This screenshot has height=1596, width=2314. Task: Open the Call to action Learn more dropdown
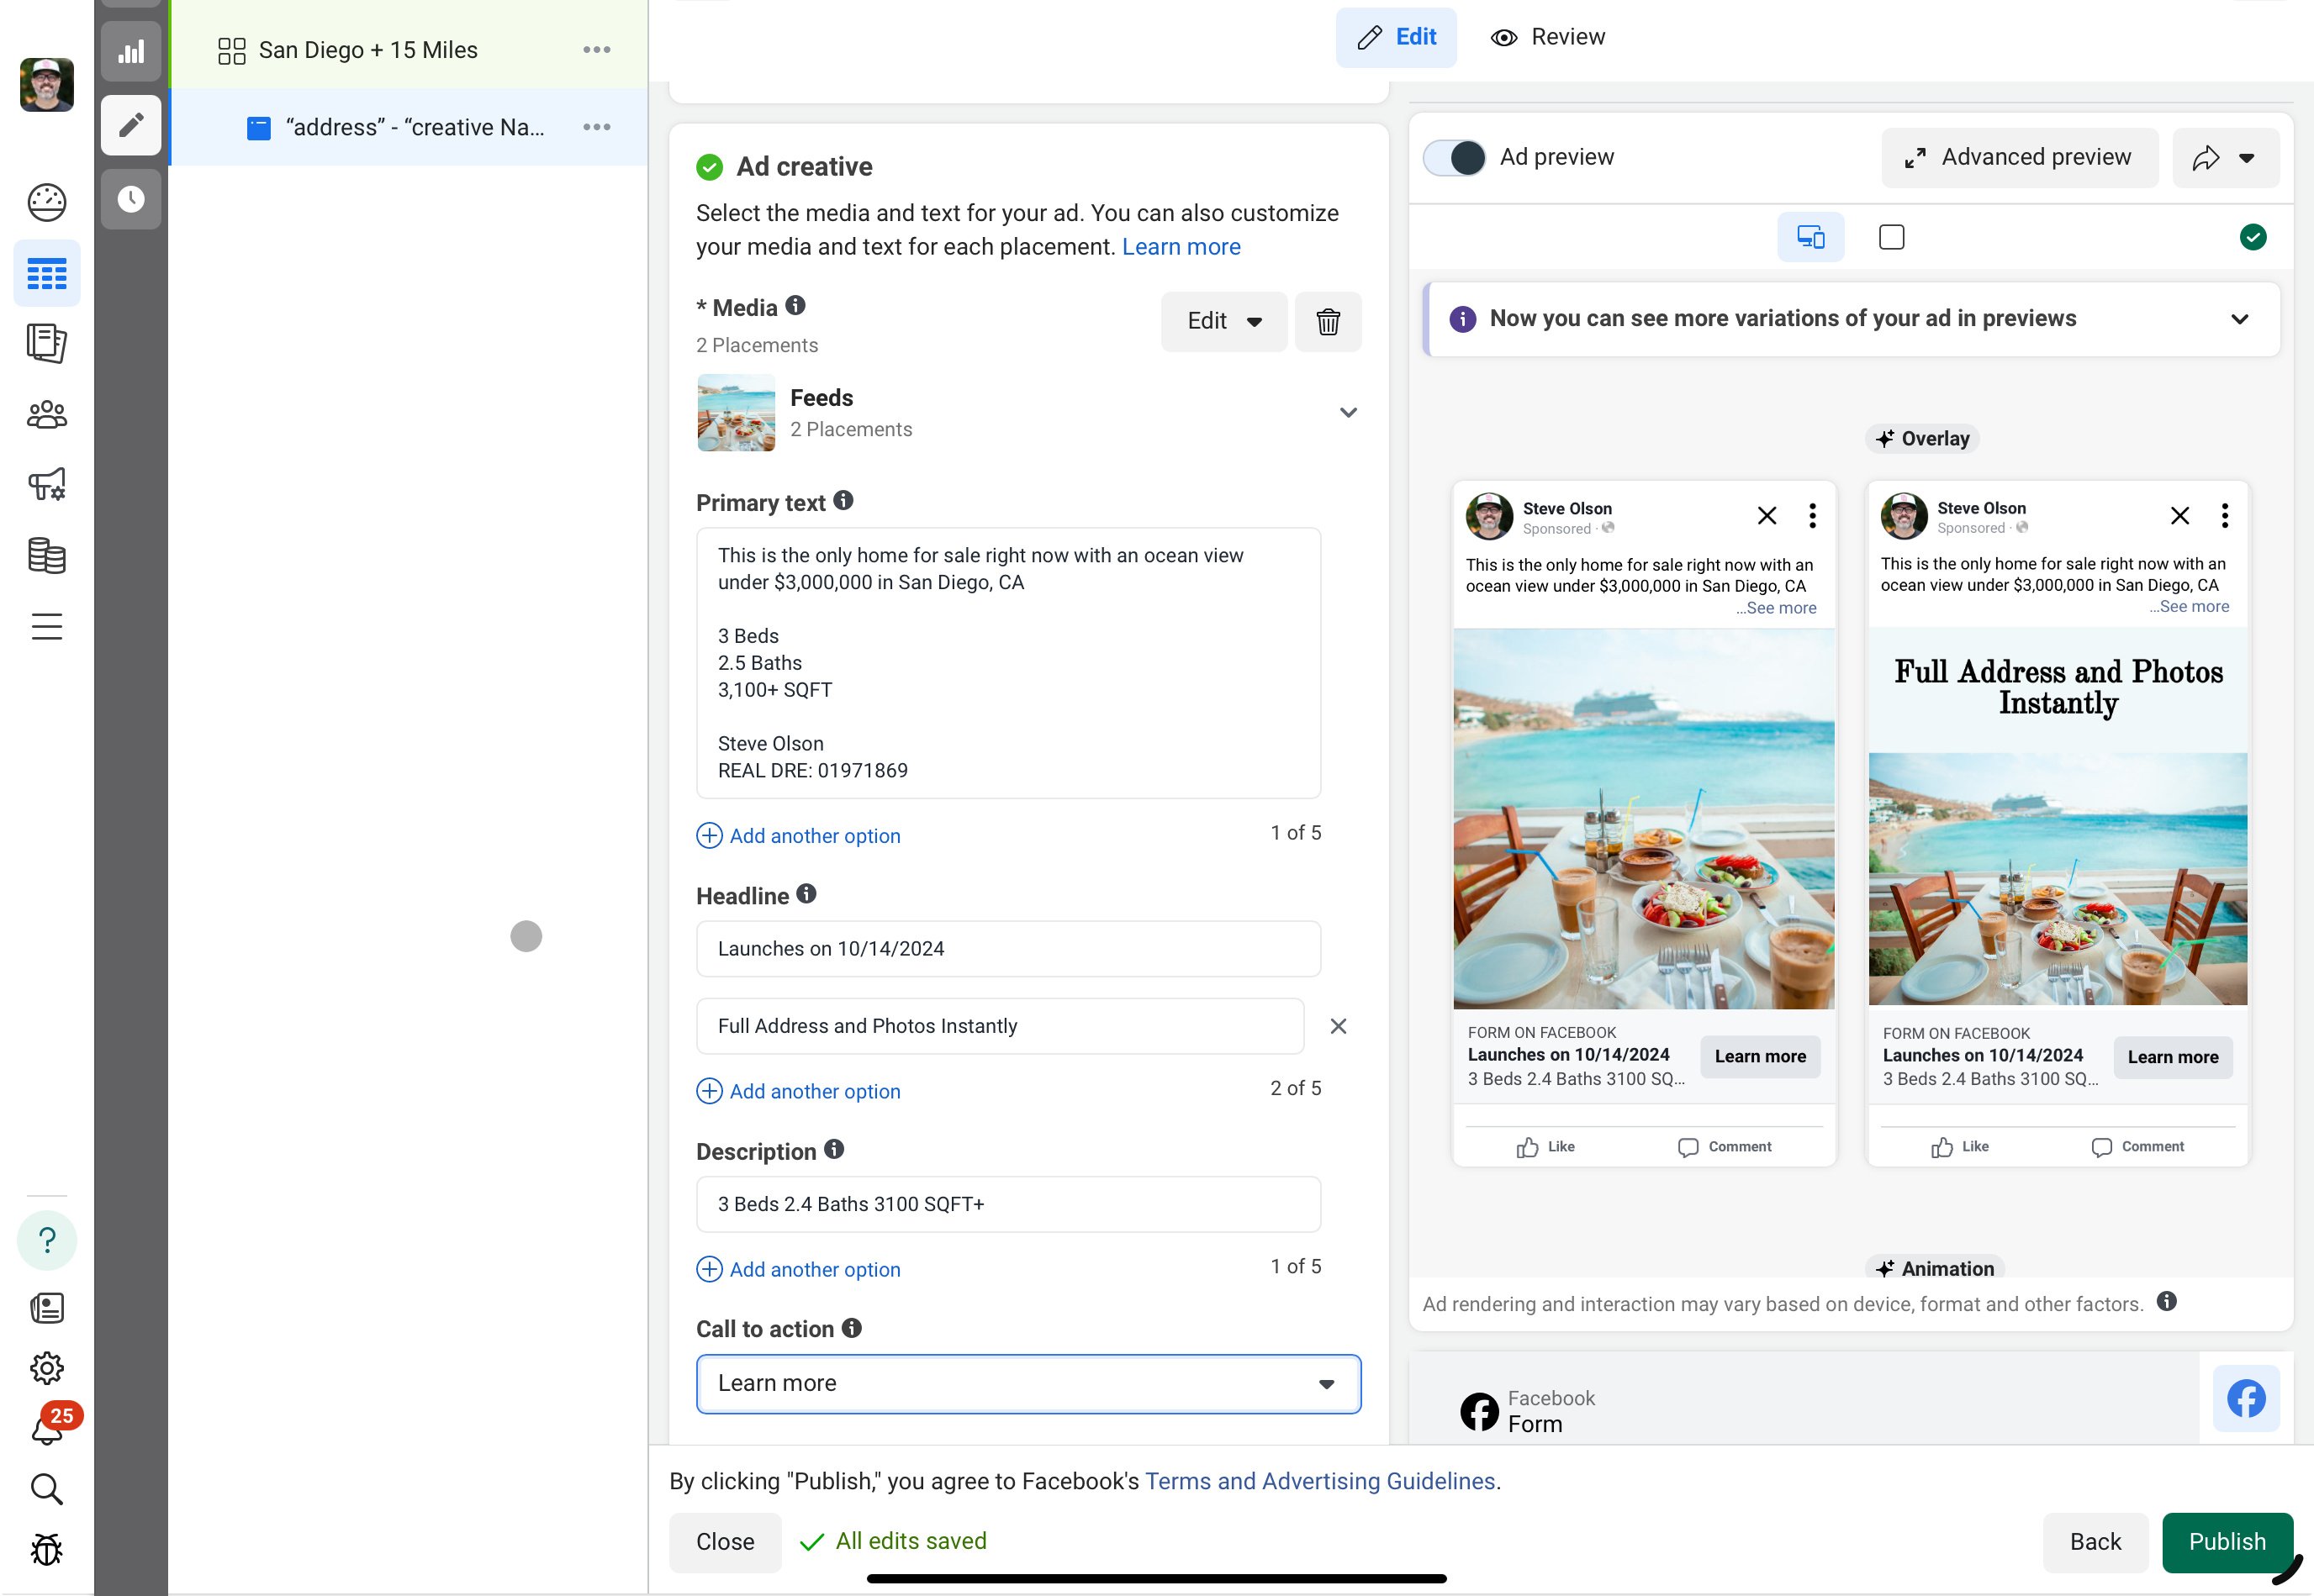(1028, 1383)
